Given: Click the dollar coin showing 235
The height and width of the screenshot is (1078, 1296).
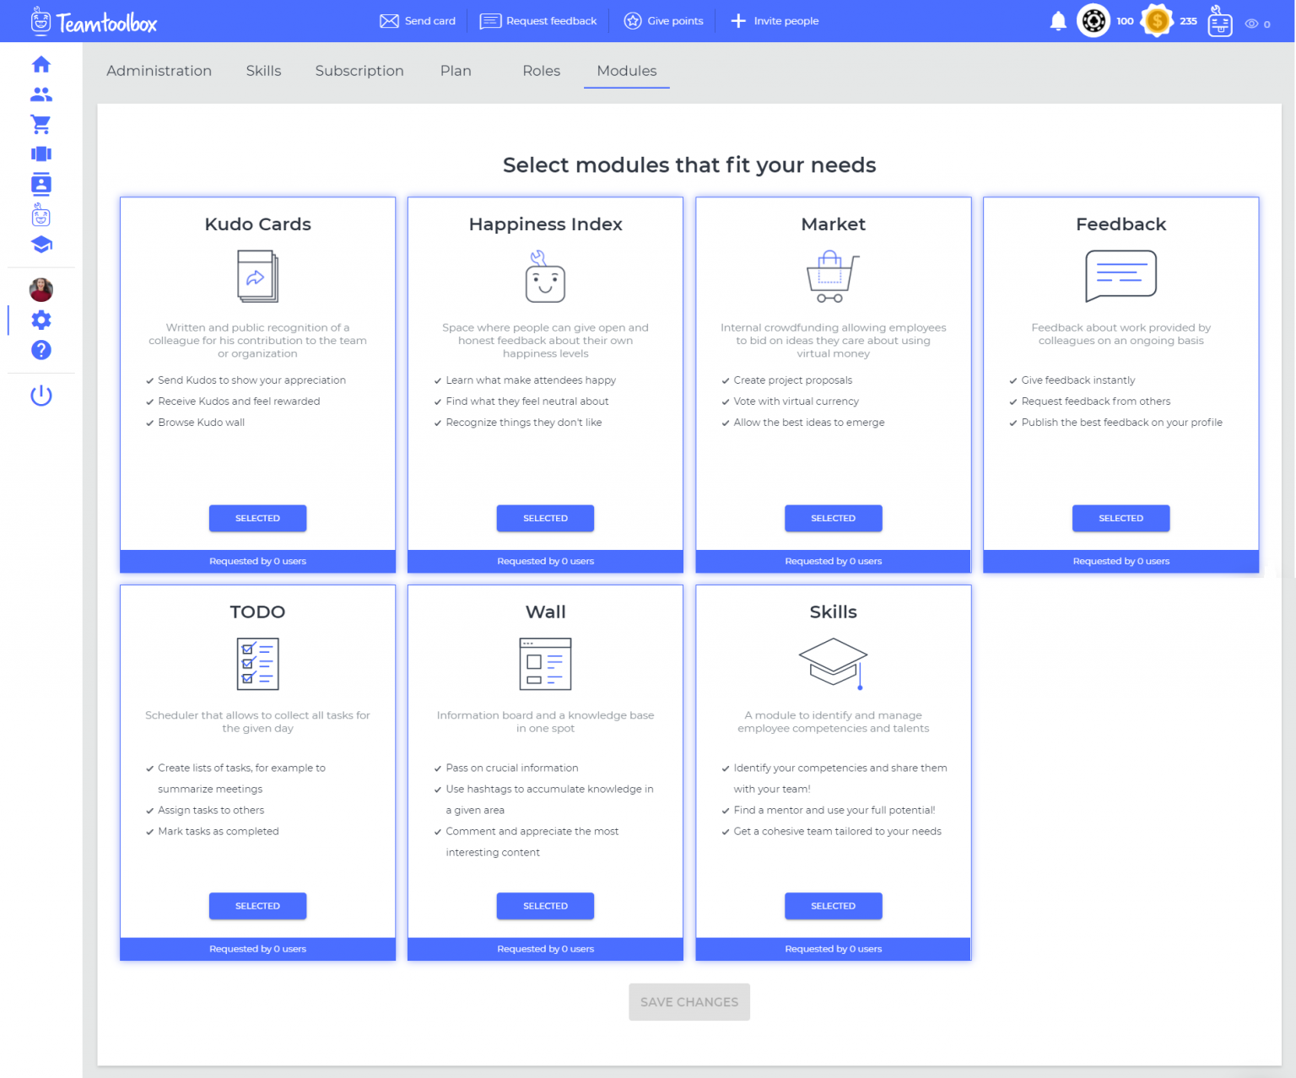Looking at the screenshot, I should [1157, 20].
